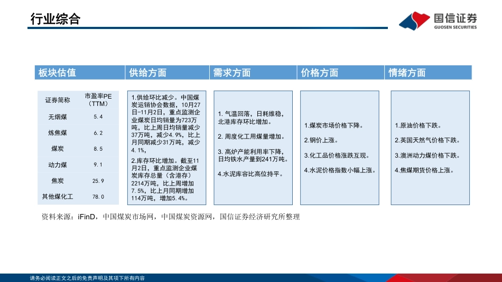The width and height of the screenshot is (502, 282).
Task: Click the 9.1 PE value
Action: [98, 165]
